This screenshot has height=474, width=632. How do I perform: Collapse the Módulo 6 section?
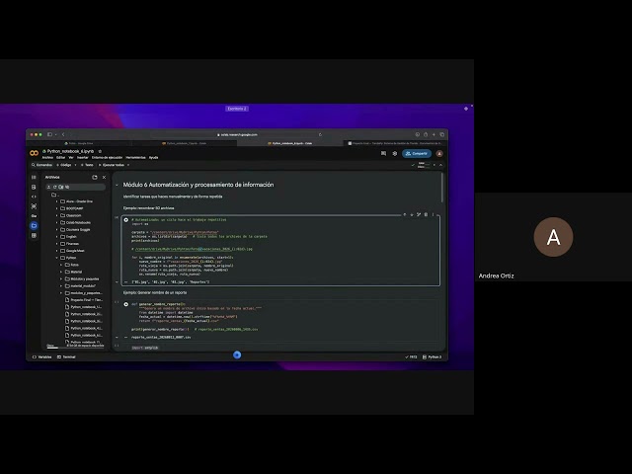(x=117, y=185)
